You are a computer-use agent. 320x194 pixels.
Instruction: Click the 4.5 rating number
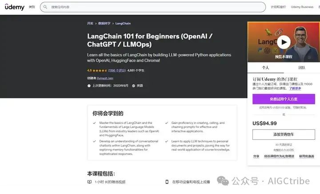tap(89, 71)
